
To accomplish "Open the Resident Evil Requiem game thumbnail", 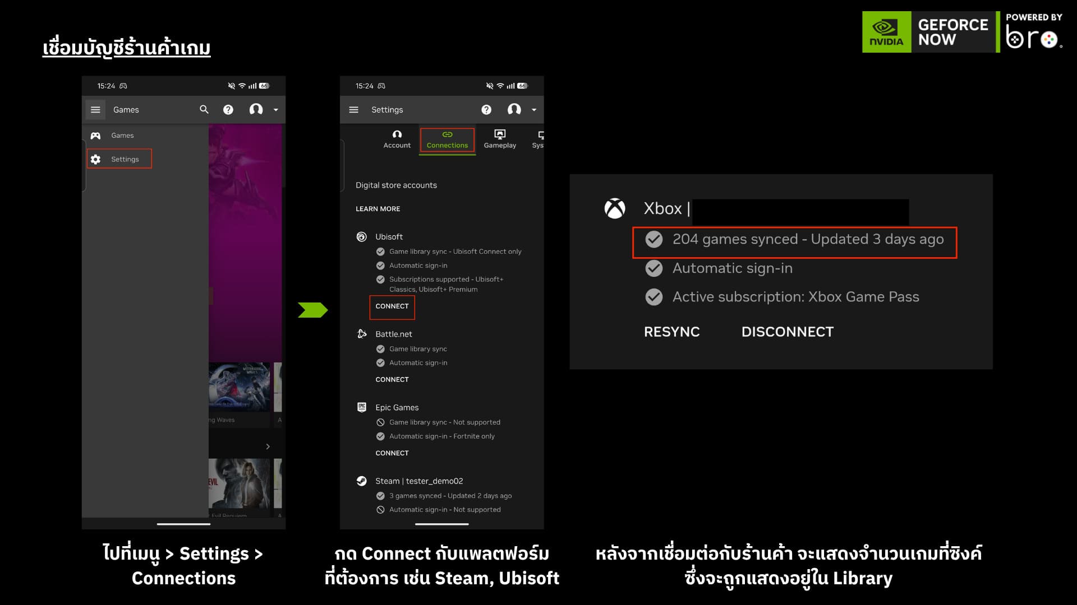I will [x=240, y=483].
